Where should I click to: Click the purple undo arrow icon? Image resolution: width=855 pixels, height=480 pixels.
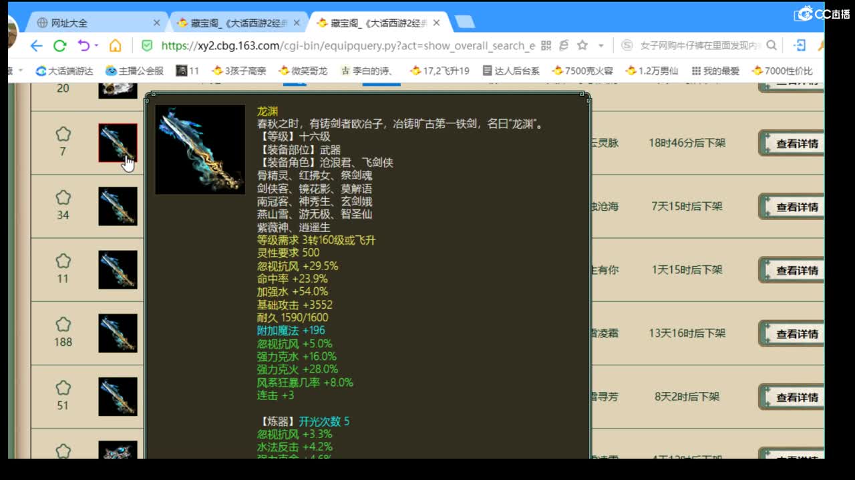click(83, 45)
